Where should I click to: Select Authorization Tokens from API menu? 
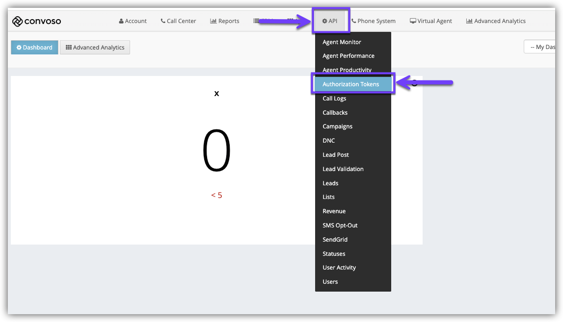[351, 84]
